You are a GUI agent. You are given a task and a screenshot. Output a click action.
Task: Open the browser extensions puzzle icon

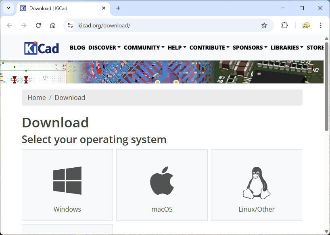point(284,25)
